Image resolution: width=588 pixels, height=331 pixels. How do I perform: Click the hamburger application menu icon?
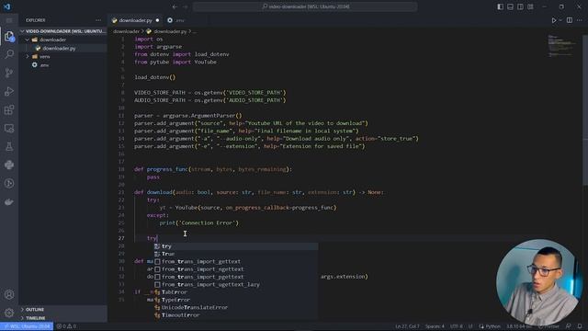[x=9, y=20]
